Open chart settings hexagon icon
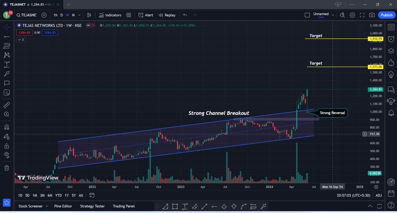The width and height of the screenshot is (397, 213). [x=352, y=15]
